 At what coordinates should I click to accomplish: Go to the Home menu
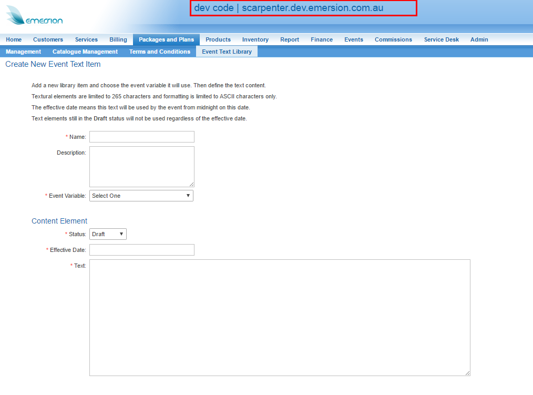[x=14, y=39]
